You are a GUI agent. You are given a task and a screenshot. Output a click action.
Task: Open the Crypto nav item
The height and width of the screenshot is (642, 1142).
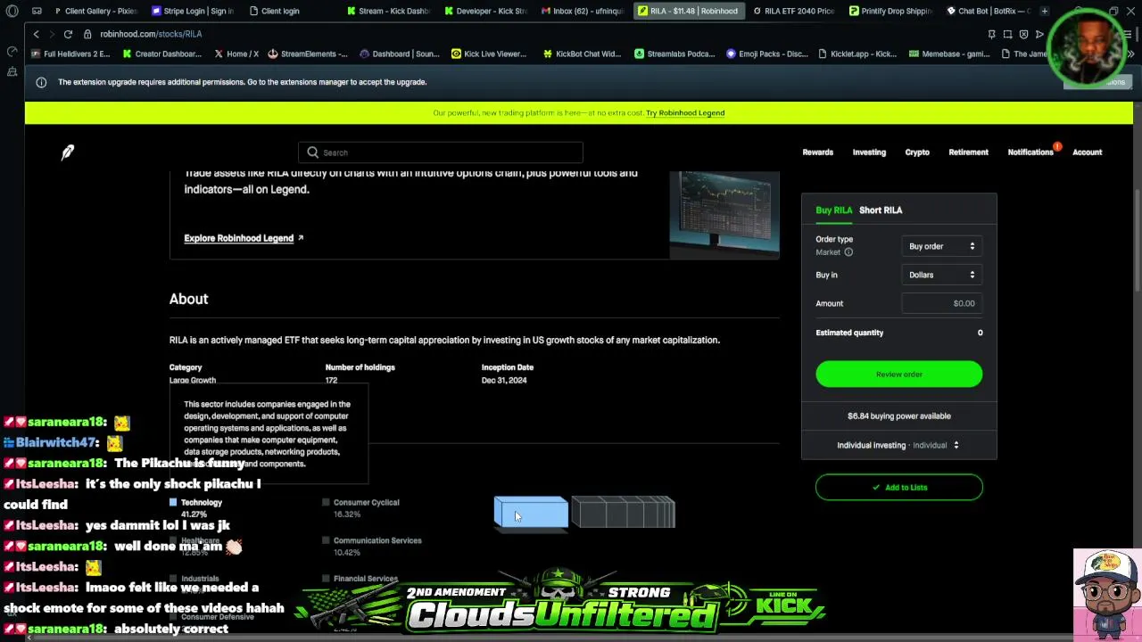(917, 152)
